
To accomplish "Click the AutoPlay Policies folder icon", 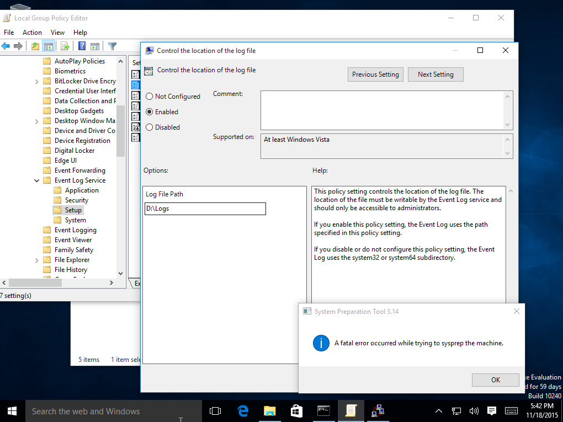I will [x=47, y=61].
